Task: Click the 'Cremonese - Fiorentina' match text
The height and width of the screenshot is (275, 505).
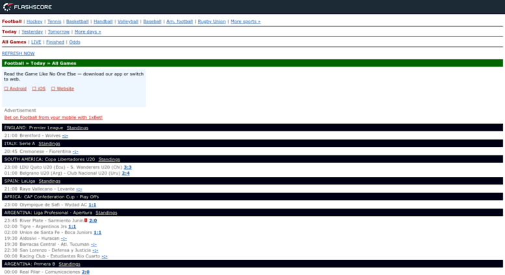Action: [45, 151]
